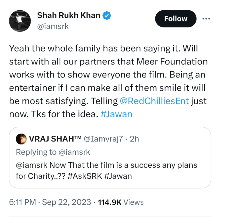The width and height of the screenshot is (227, 217).
Task: Open the @Iamvraj7 handle
Action: tap(104, 139)
